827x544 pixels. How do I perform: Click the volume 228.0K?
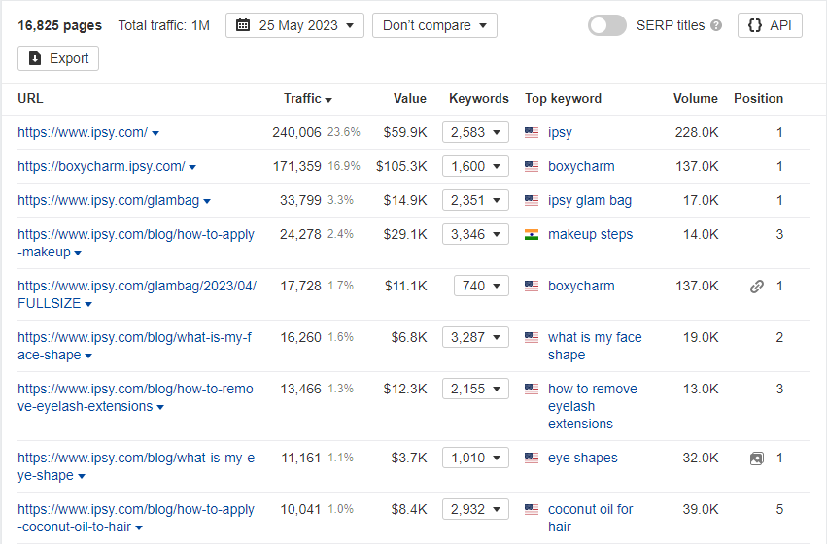[696, 132]
